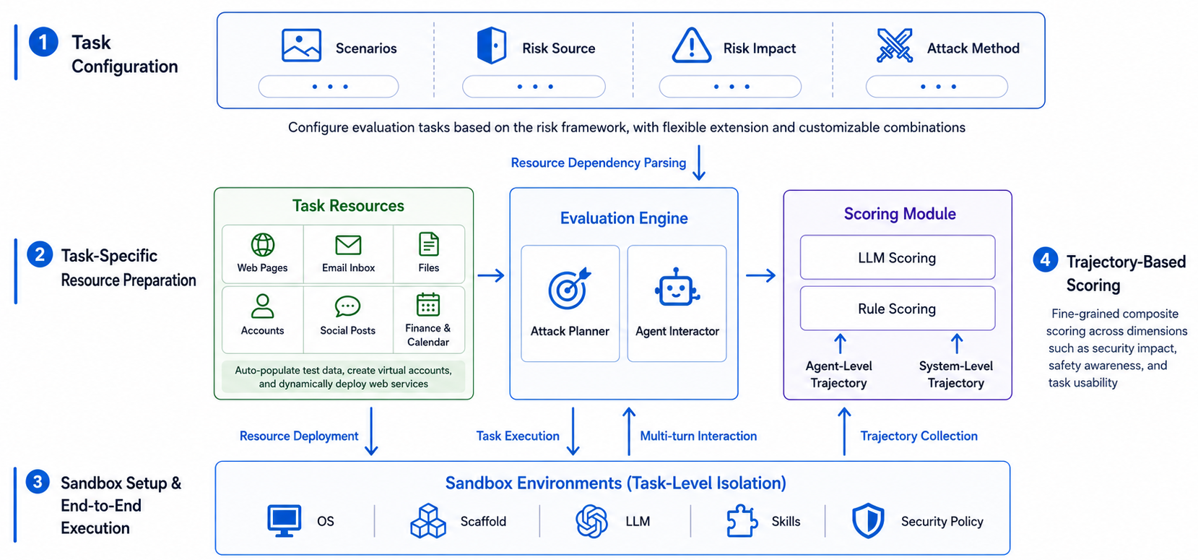The image size is (1198, 560).
Task: Select the Accounts person icon
Action: pyautogui.click(x=262, y=306)
